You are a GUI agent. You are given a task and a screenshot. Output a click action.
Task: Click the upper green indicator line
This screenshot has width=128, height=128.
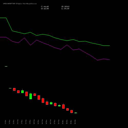[55, 38]
